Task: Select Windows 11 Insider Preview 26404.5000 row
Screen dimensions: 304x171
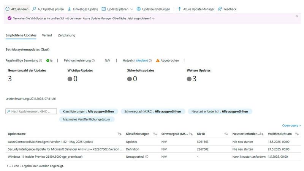Action: click(x=153, y=157)
